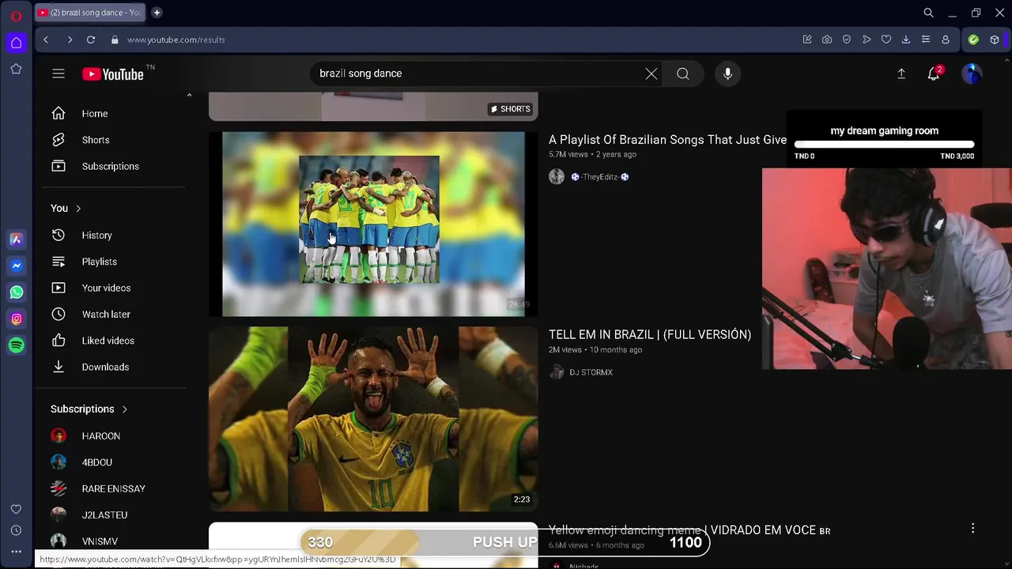Open title TELL EM IN BRAZIL (FULL VERSIÓN)
The image size is (1012, 569).
coord(650,334)
